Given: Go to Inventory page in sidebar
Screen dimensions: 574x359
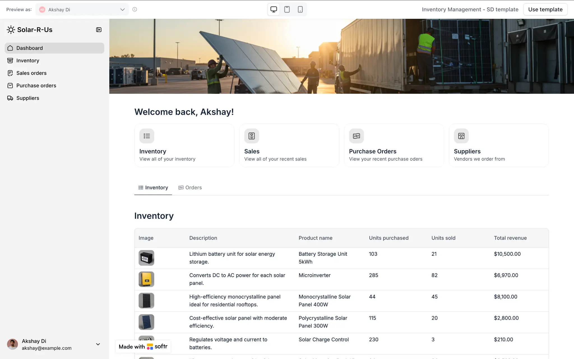Looking at the screenshot, I should click(54, 61).
